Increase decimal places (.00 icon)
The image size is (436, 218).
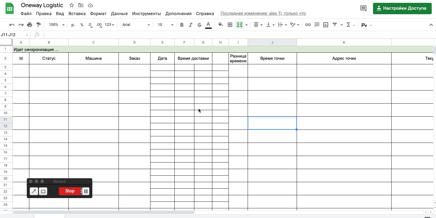[x=99, y=25]
